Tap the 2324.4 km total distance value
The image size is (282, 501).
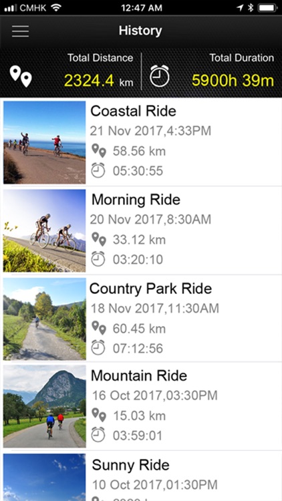(98, 81)
